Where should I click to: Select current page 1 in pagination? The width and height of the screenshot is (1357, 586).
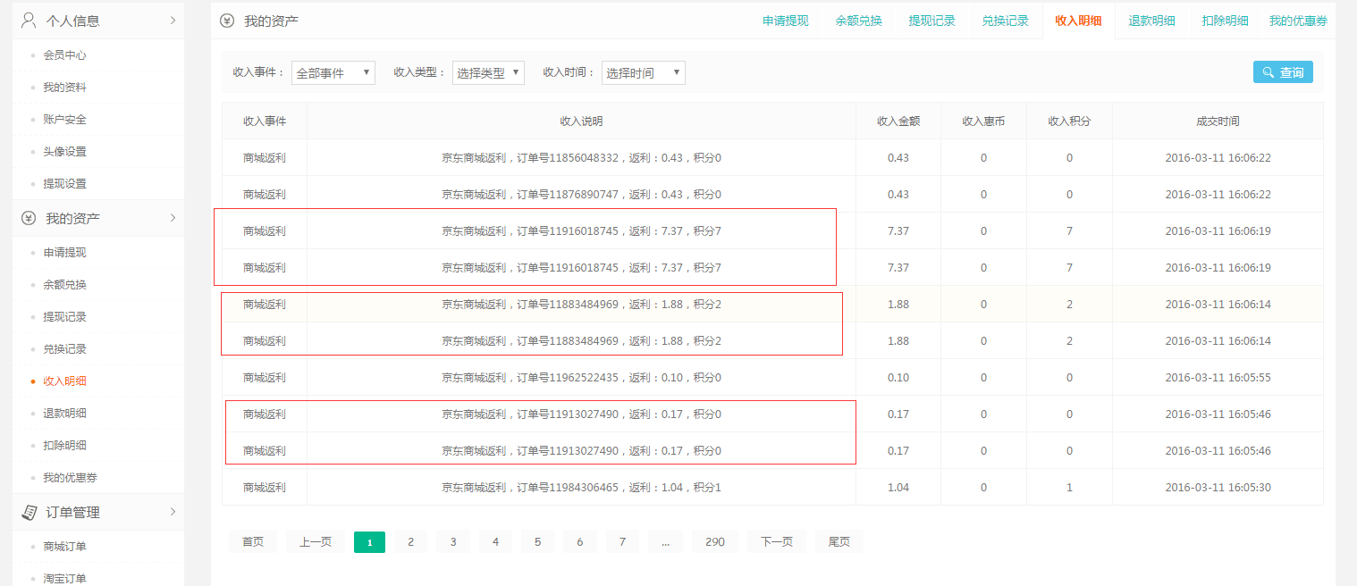[x=369, y=541]
